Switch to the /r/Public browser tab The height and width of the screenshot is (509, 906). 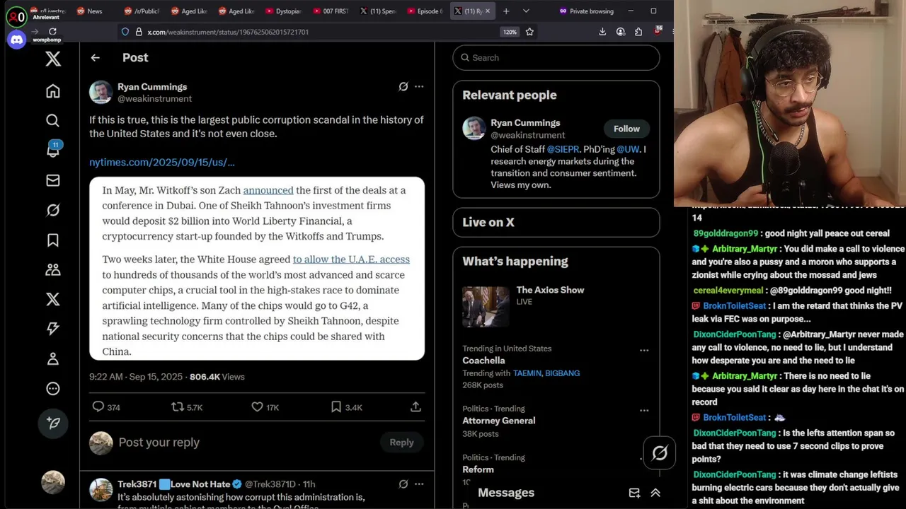[142, 11]
